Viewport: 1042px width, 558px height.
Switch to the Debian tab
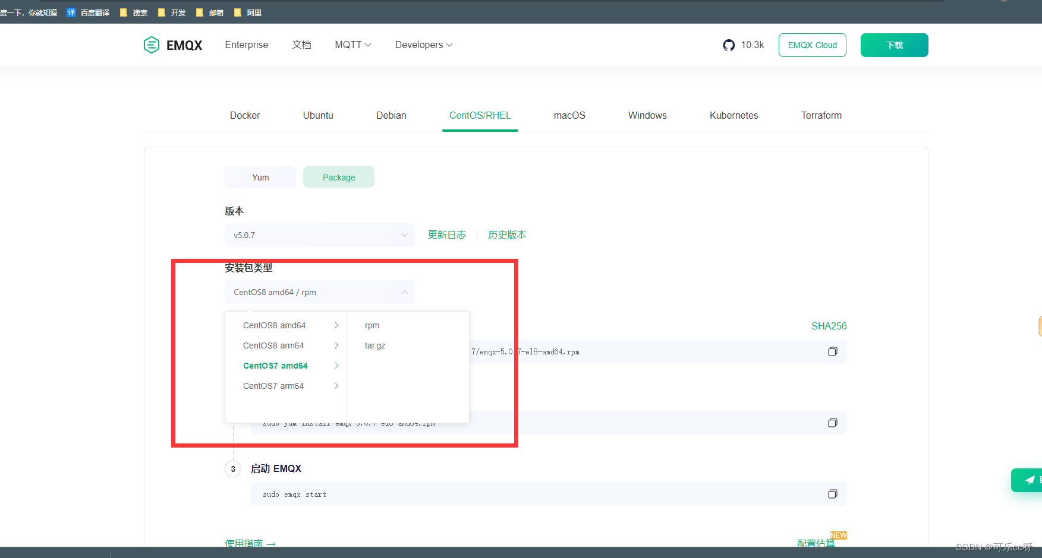tap(391, 116)
